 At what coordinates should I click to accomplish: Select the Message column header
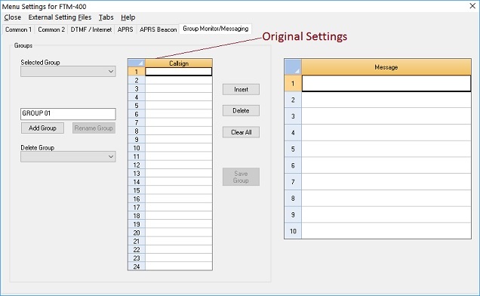click(386, 67)
